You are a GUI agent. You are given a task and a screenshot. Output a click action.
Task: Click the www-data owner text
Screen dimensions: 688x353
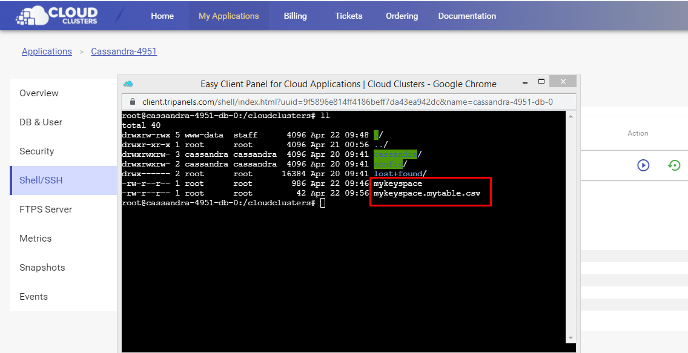pos(204,135)
